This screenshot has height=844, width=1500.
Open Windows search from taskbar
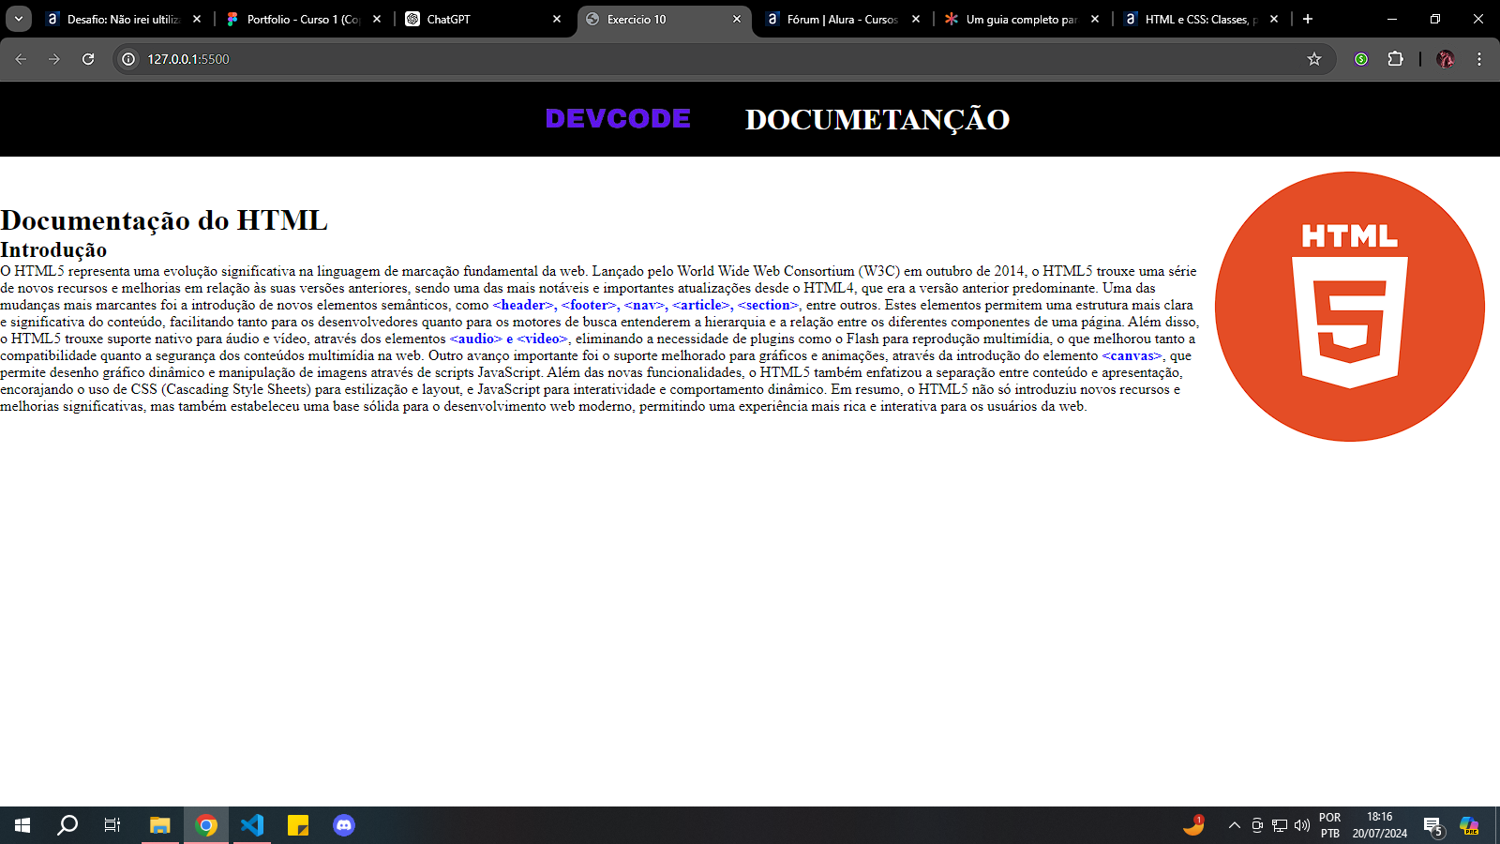[67, 825]
